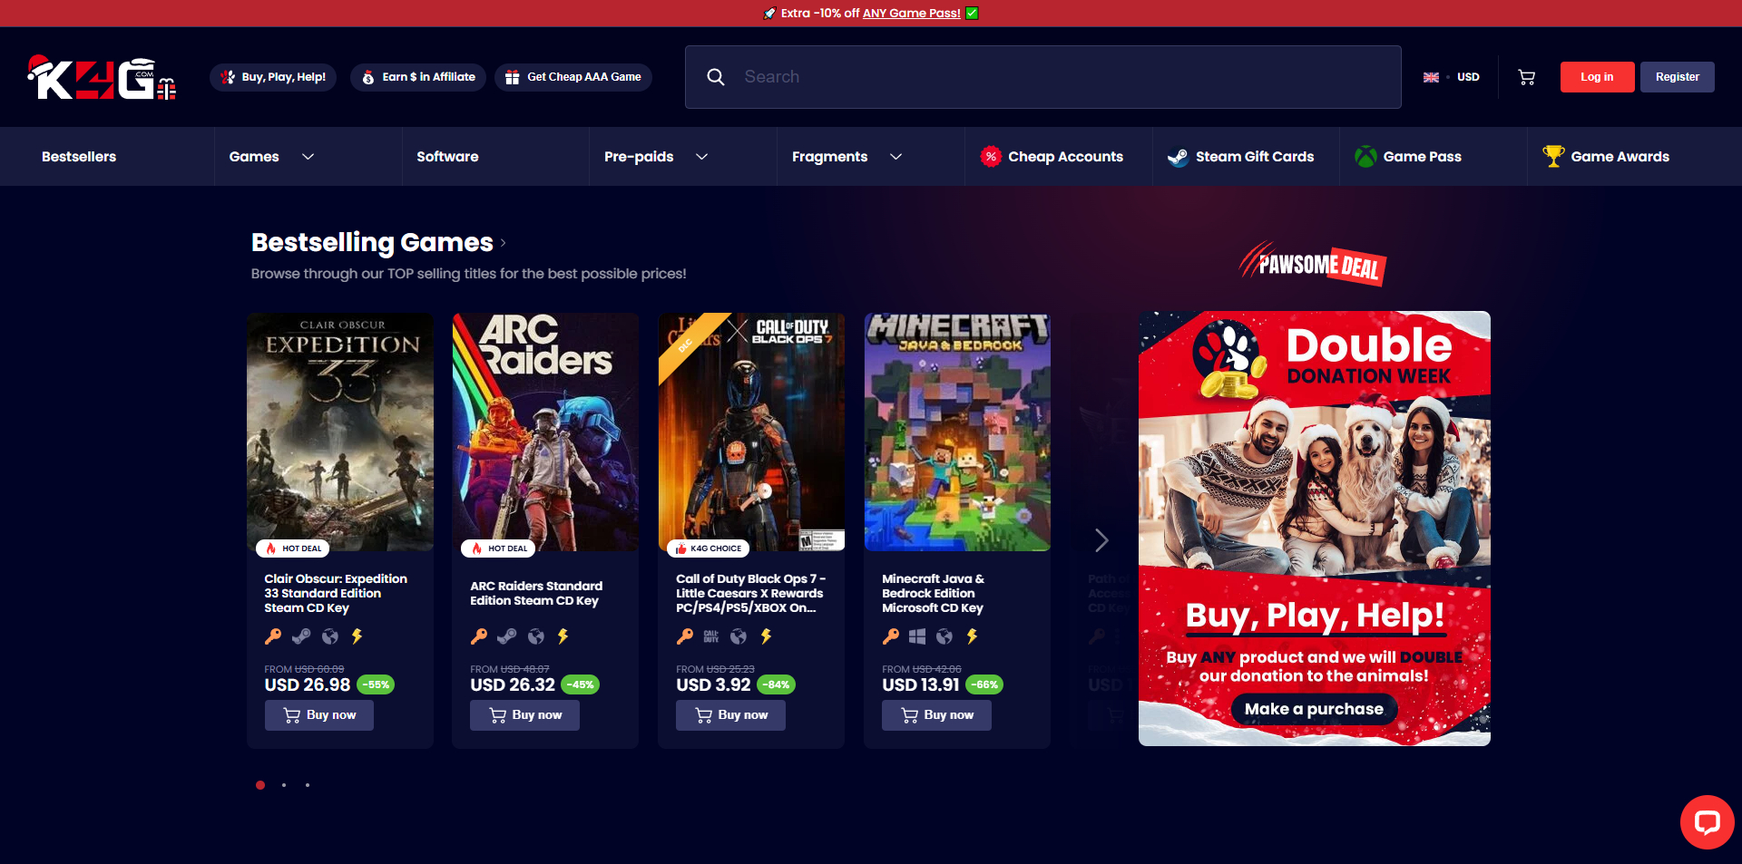Open the USD currency language selector
Viewport: 1742px width, 864px height.
(1452, 77)
